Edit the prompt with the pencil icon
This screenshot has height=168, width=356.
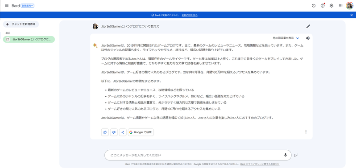tap(308, 26)
